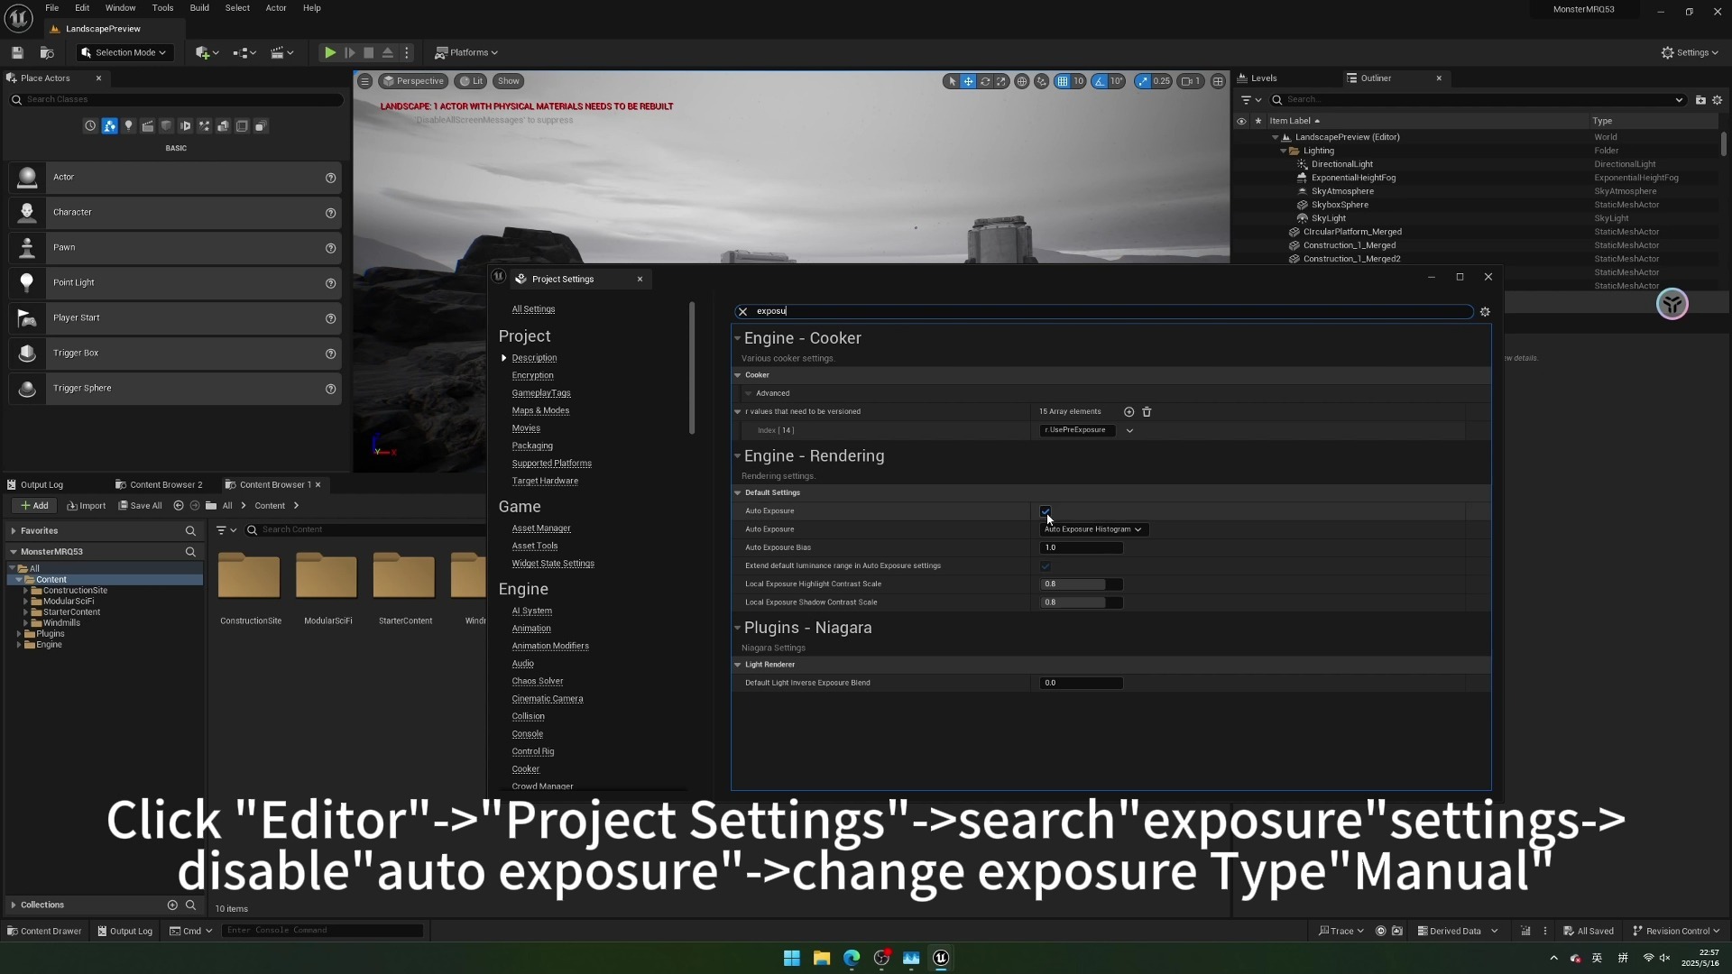The height and width of the screenshot is (974, 1732).
Task: Adjust the Auto Exposure Bias value slider
Action: click(x=1082, y=548)
